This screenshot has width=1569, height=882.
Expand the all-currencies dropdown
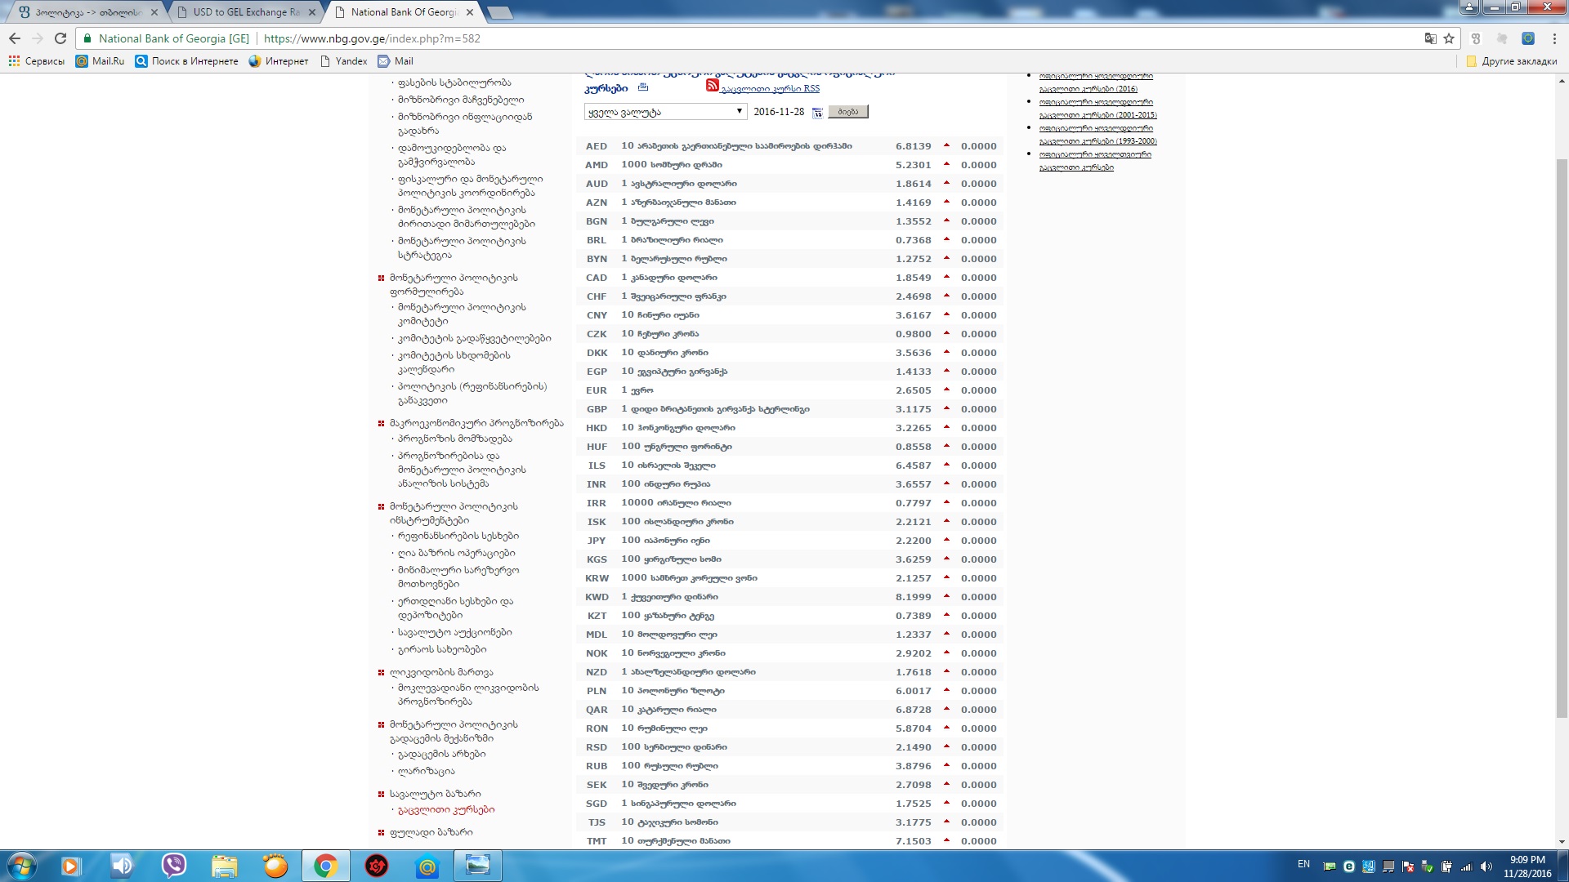665,112
